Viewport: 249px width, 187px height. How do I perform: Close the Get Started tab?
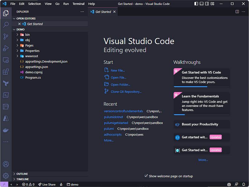click(x=114, y=12)
